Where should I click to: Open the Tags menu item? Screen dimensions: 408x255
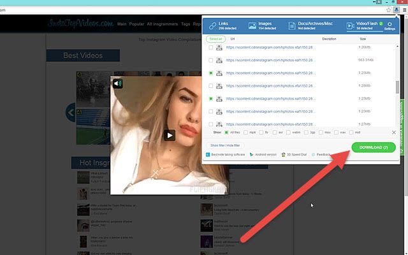186,24
